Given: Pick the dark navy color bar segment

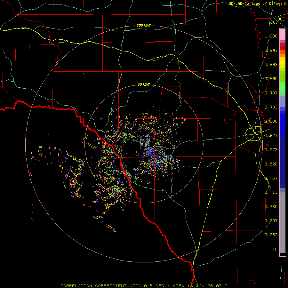Looking at the screenshot, I should point(283,164).
